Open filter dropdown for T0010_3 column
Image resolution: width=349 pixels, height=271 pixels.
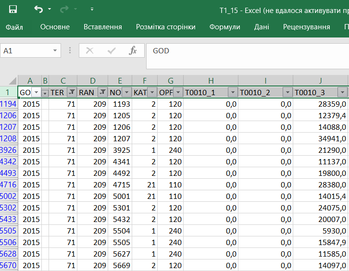(342, 92)
